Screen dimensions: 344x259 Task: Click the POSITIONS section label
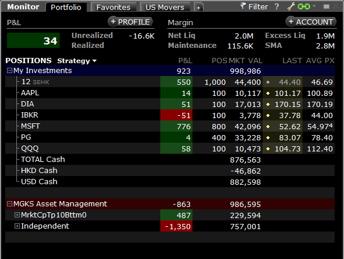coord(29,61)
